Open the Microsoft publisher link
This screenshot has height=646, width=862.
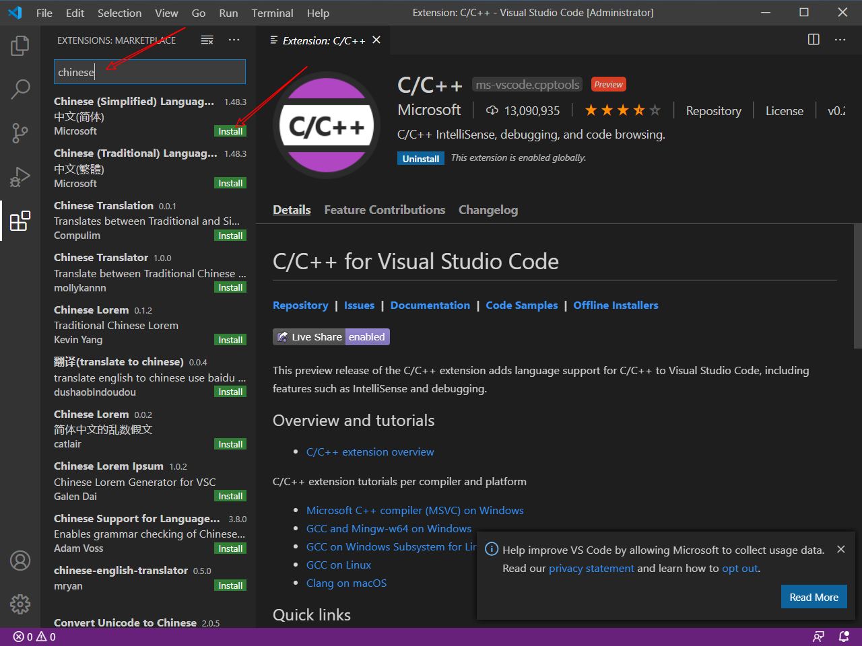coord(429,110)
